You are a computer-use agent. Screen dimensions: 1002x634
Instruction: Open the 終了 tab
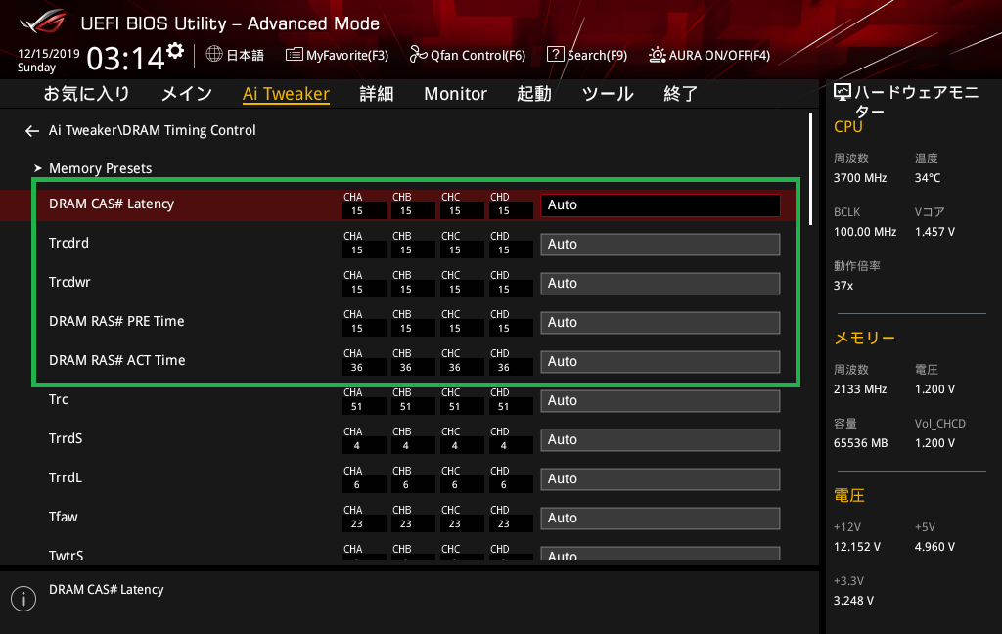click(x=681, y=94)
